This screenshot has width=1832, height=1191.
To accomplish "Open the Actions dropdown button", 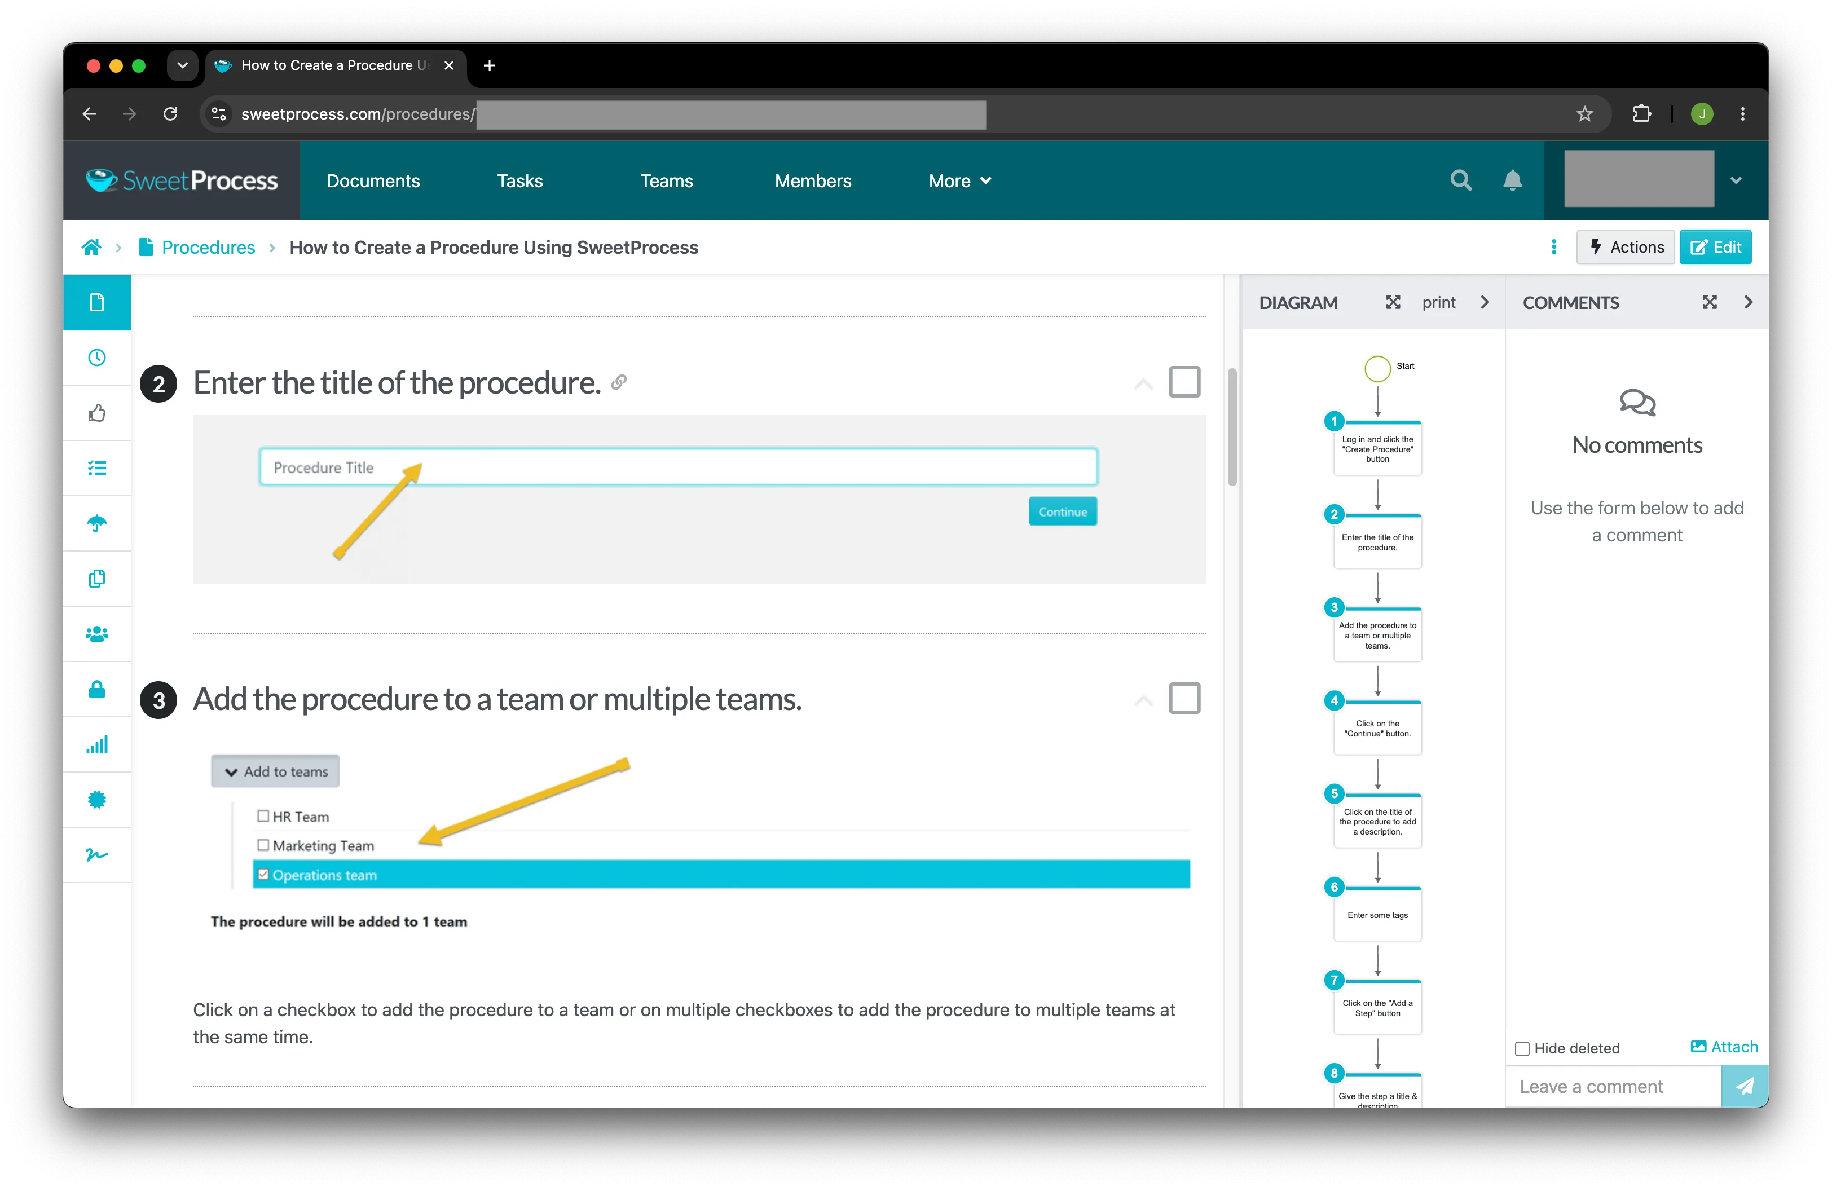I will click(1625, 247).
